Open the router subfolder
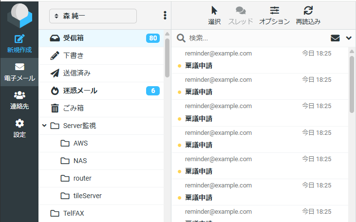The image size is (356, 222). [101, 178]
